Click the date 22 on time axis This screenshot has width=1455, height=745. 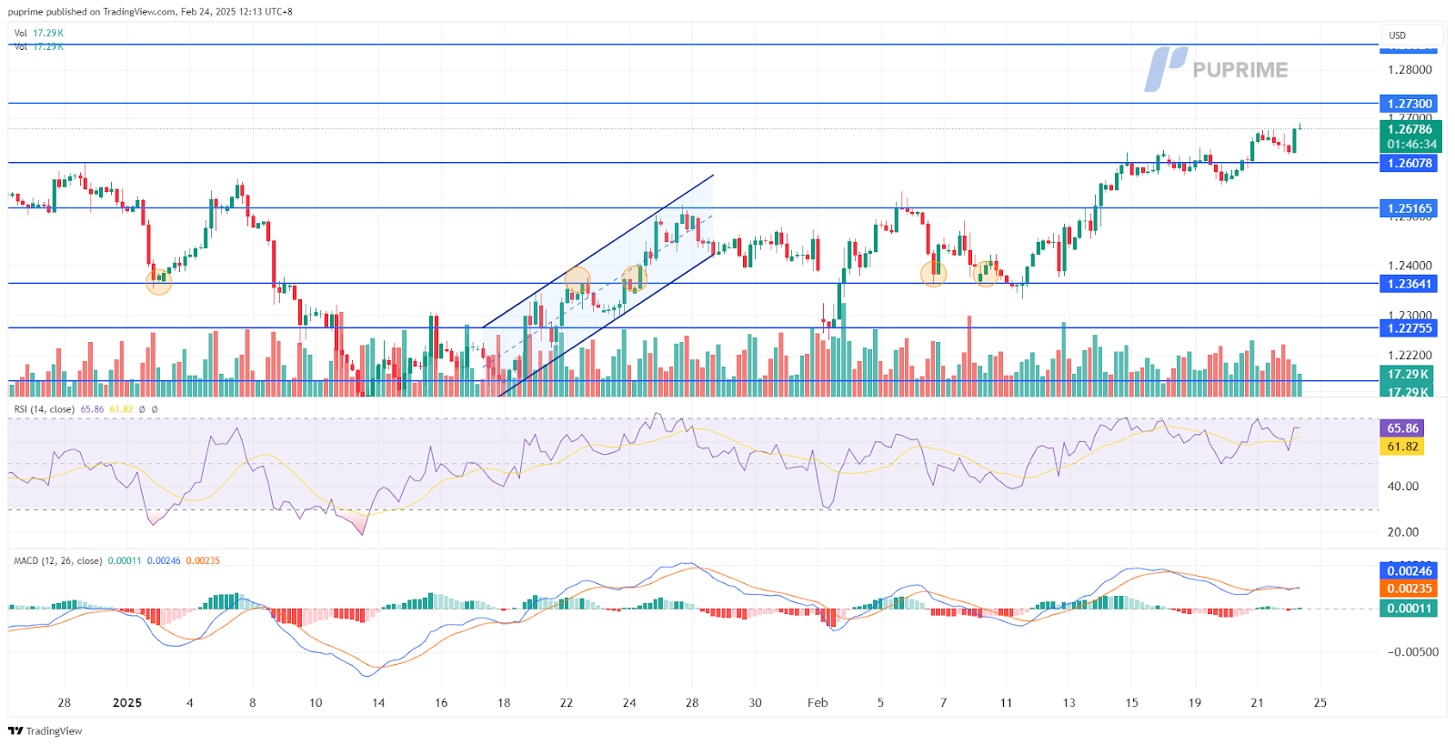567,702
